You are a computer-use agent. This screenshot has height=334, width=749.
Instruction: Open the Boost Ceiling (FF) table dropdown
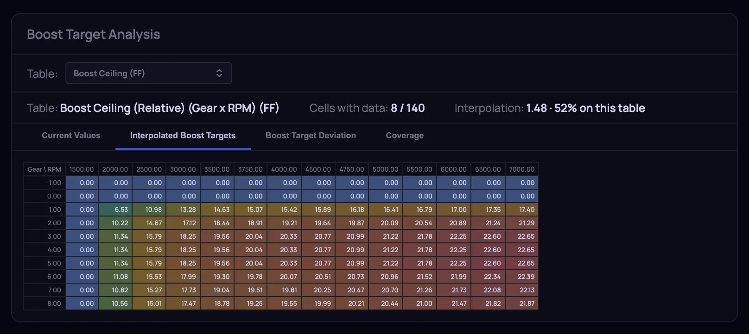click(148, 73)
